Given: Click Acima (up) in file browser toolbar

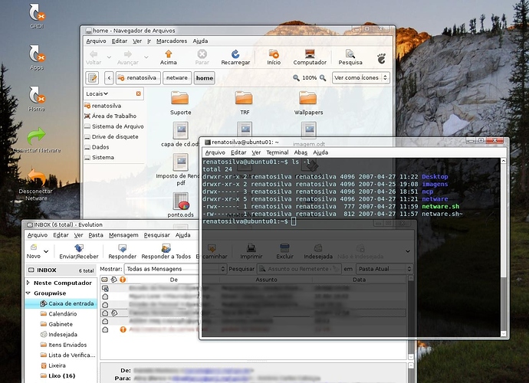Looking at the screenshot, I should 169,57.
